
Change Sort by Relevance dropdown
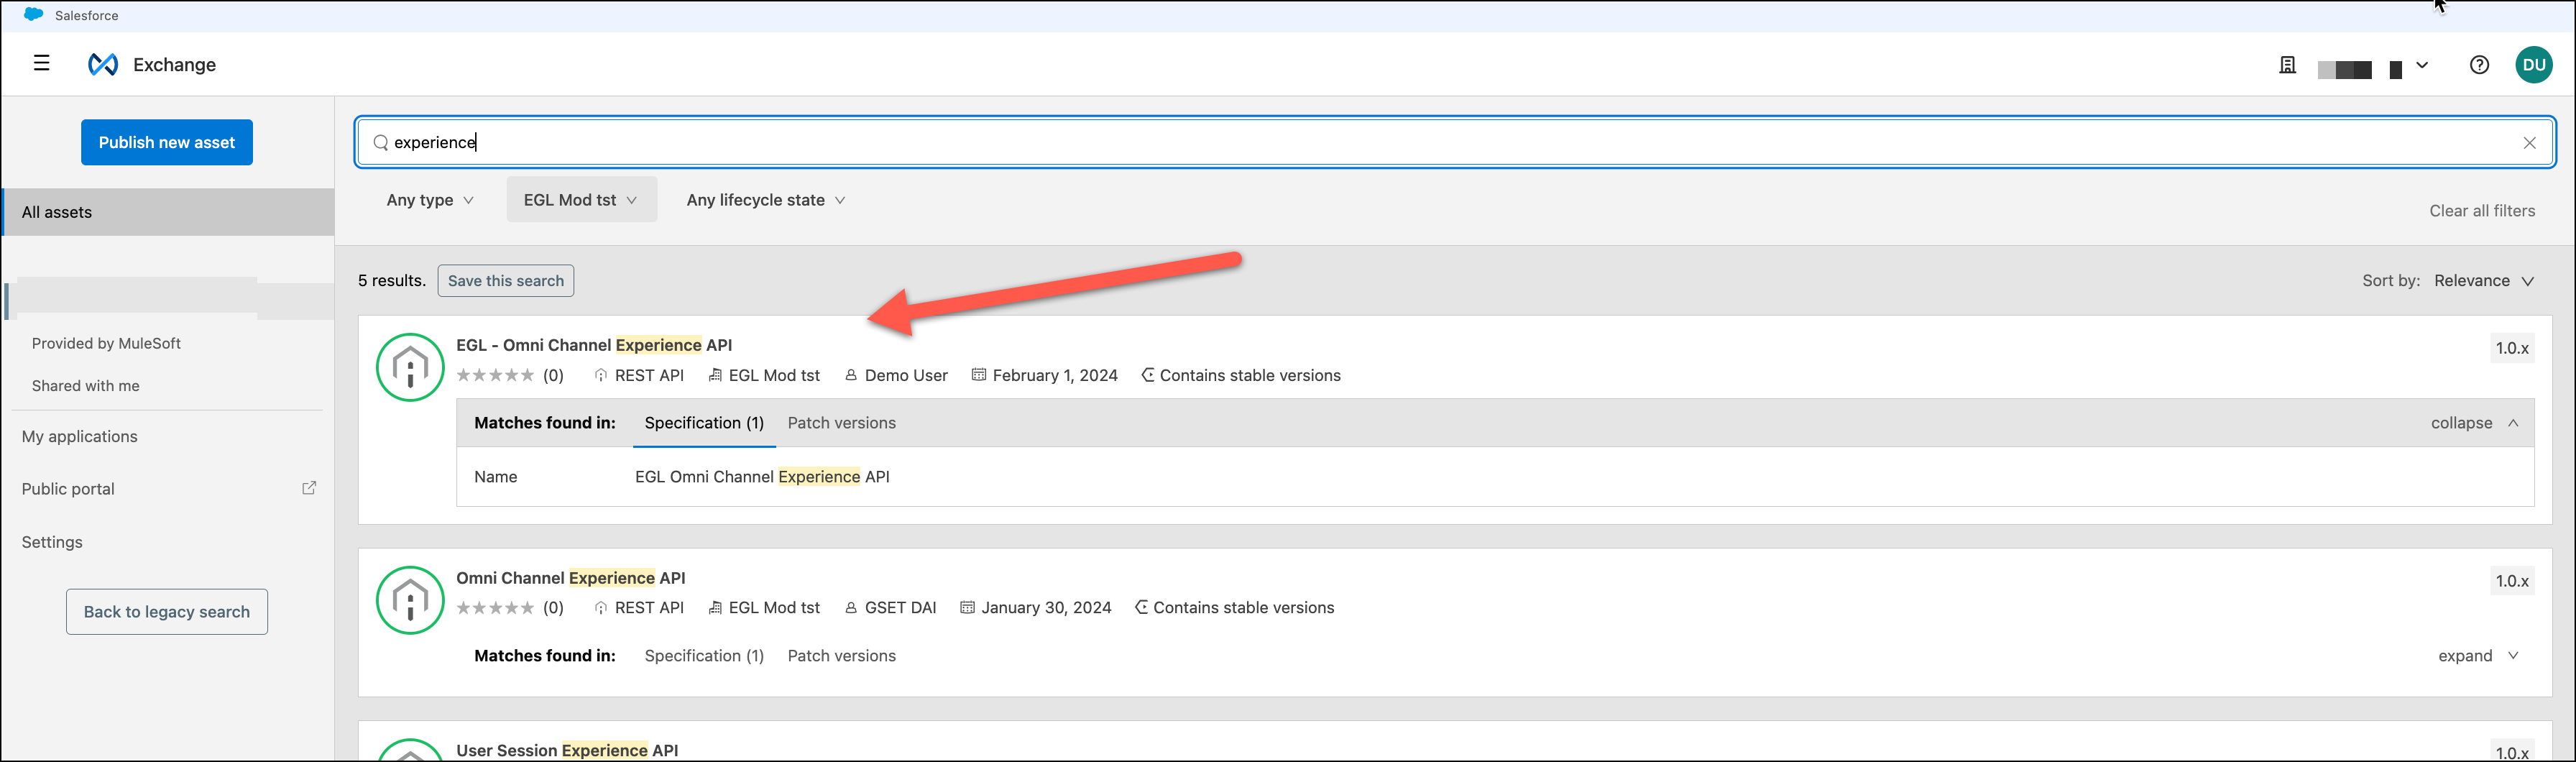tap(2483, 281)
